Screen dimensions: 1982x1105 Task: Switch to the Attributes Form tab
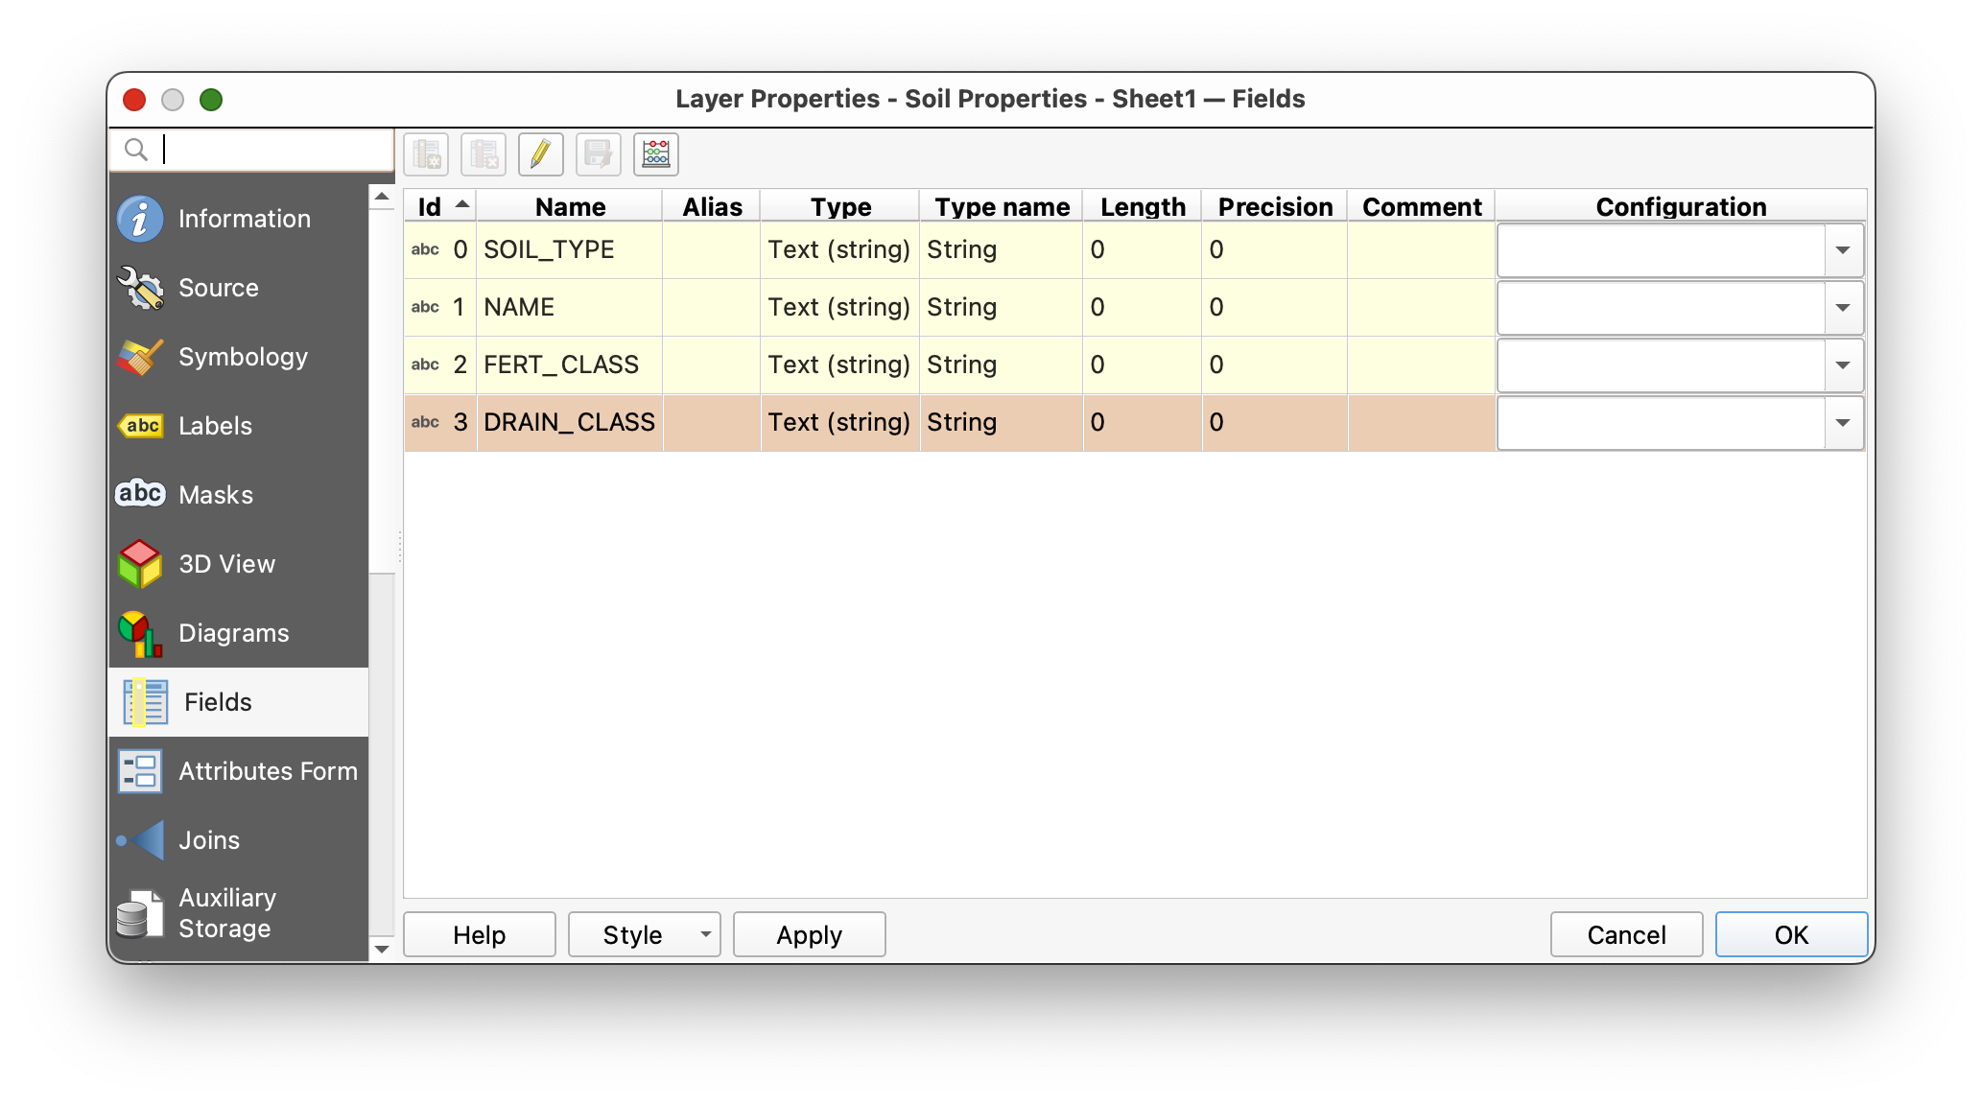(x=267, y=771)
